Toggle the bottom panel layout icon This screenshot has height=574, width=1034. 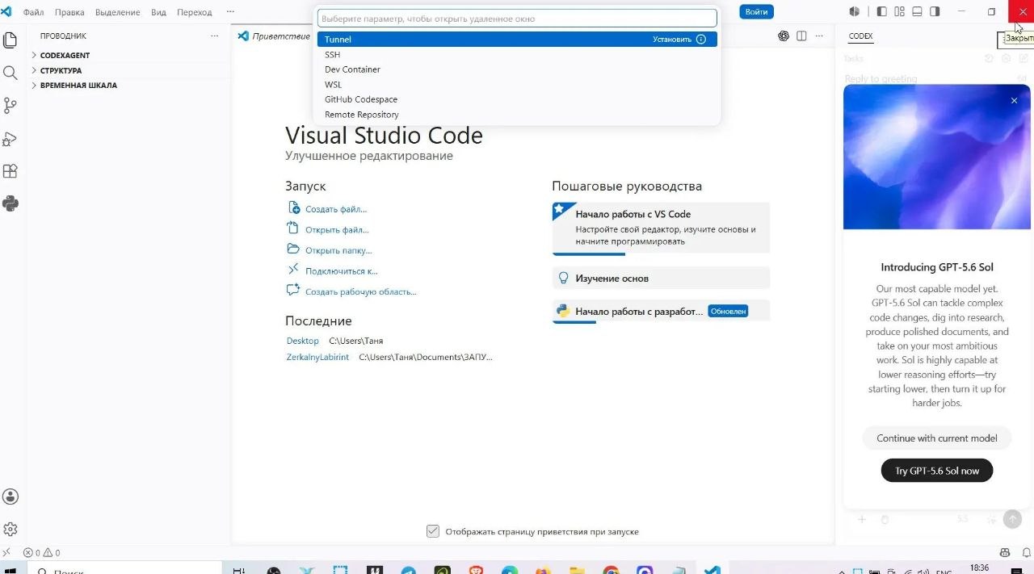[917, 11]
